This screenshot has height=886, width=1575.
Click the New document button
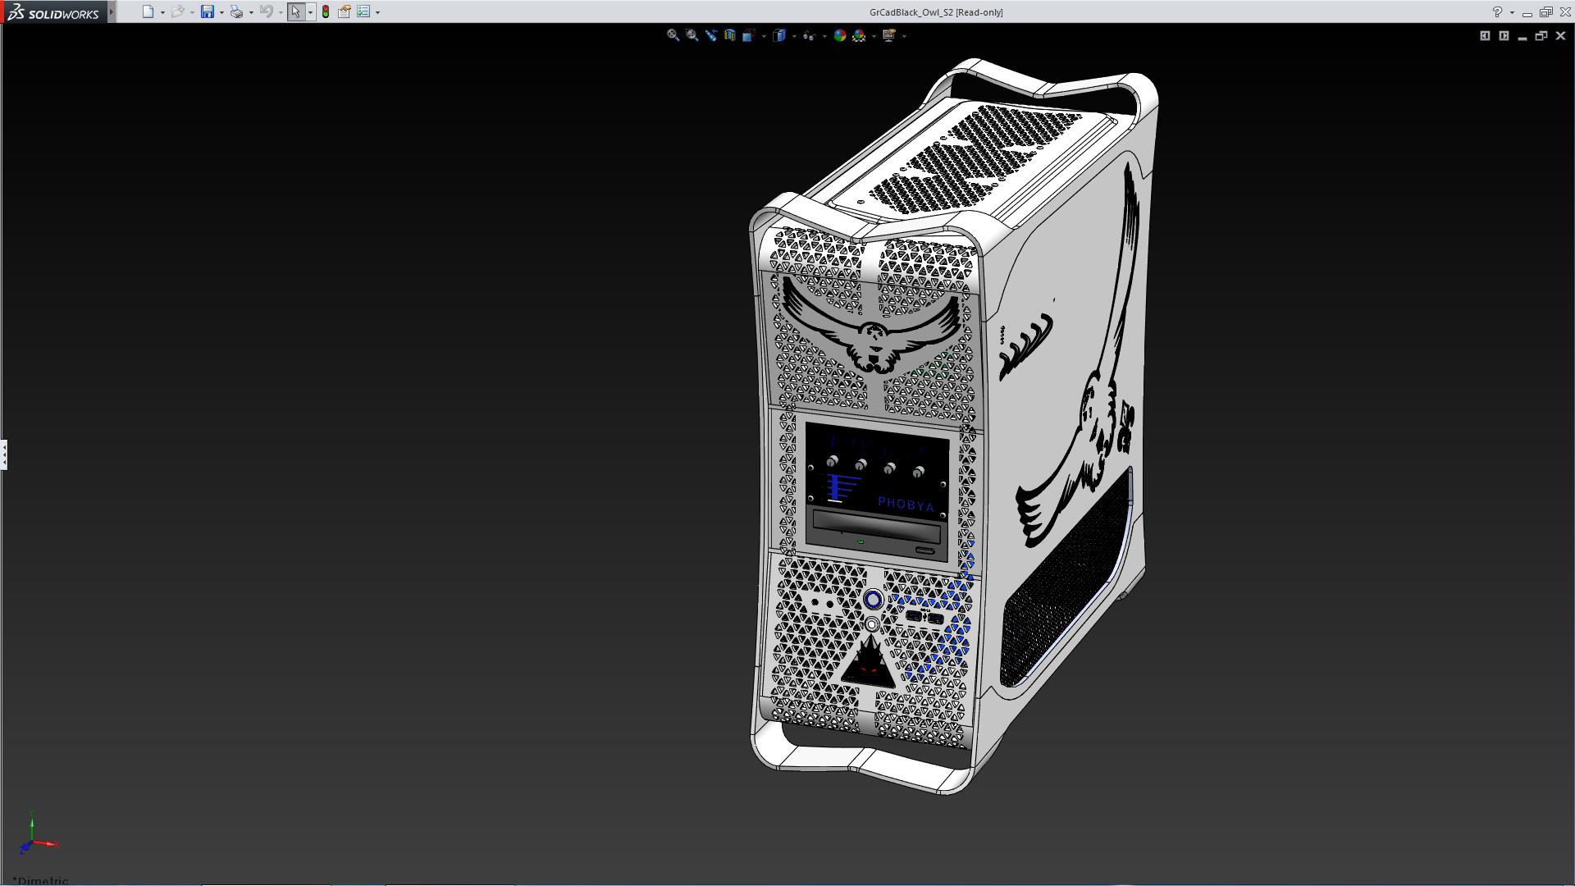click(148, 11)
